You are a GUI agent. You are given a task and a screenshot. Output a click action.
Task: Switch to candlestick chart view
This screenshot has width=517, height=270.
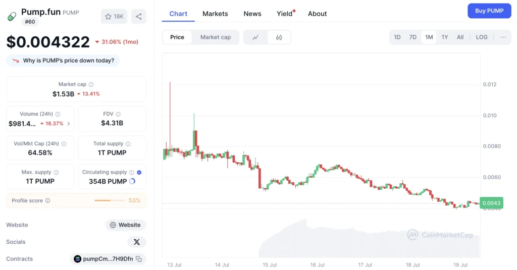point(279,37)
